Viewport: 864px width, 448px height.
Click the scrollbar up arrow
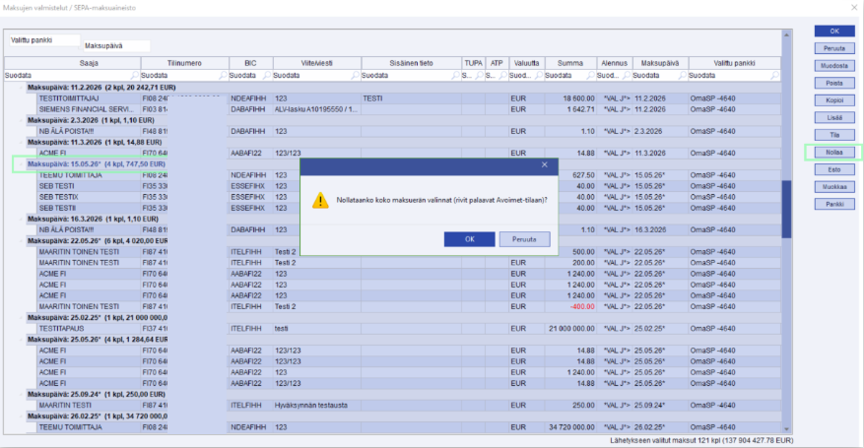pyautogui.click(x=786, y=35)
